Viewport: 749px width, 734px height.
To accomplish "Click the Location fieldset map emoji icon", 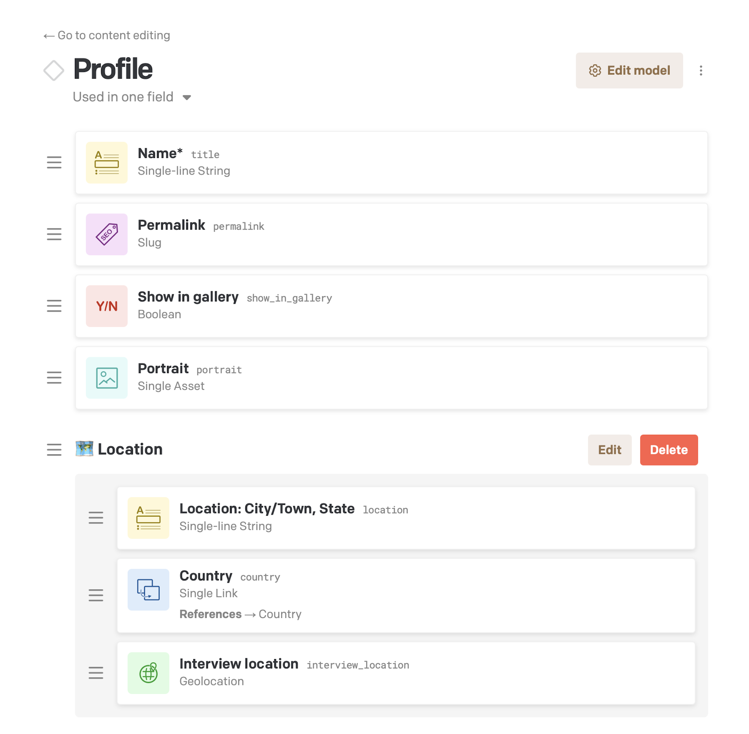I will click(x=84, y=449).
